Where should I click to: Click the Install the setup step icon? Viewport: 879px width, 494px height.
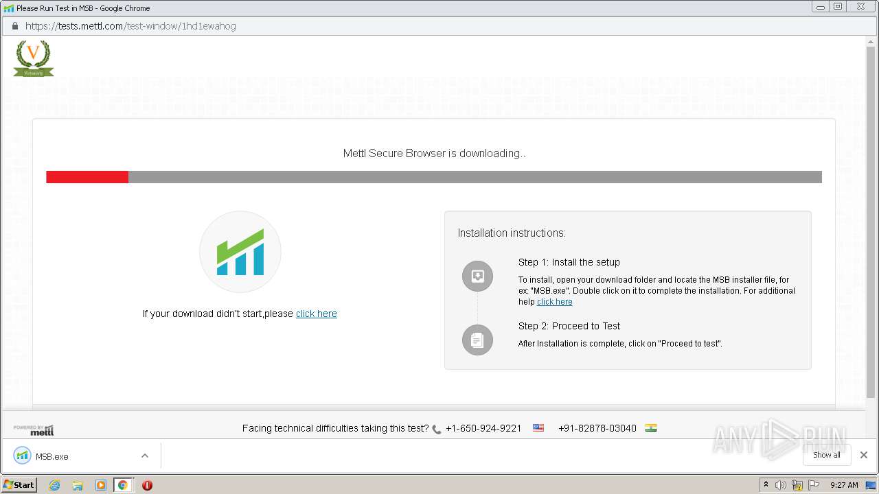(x=477, y=277)
